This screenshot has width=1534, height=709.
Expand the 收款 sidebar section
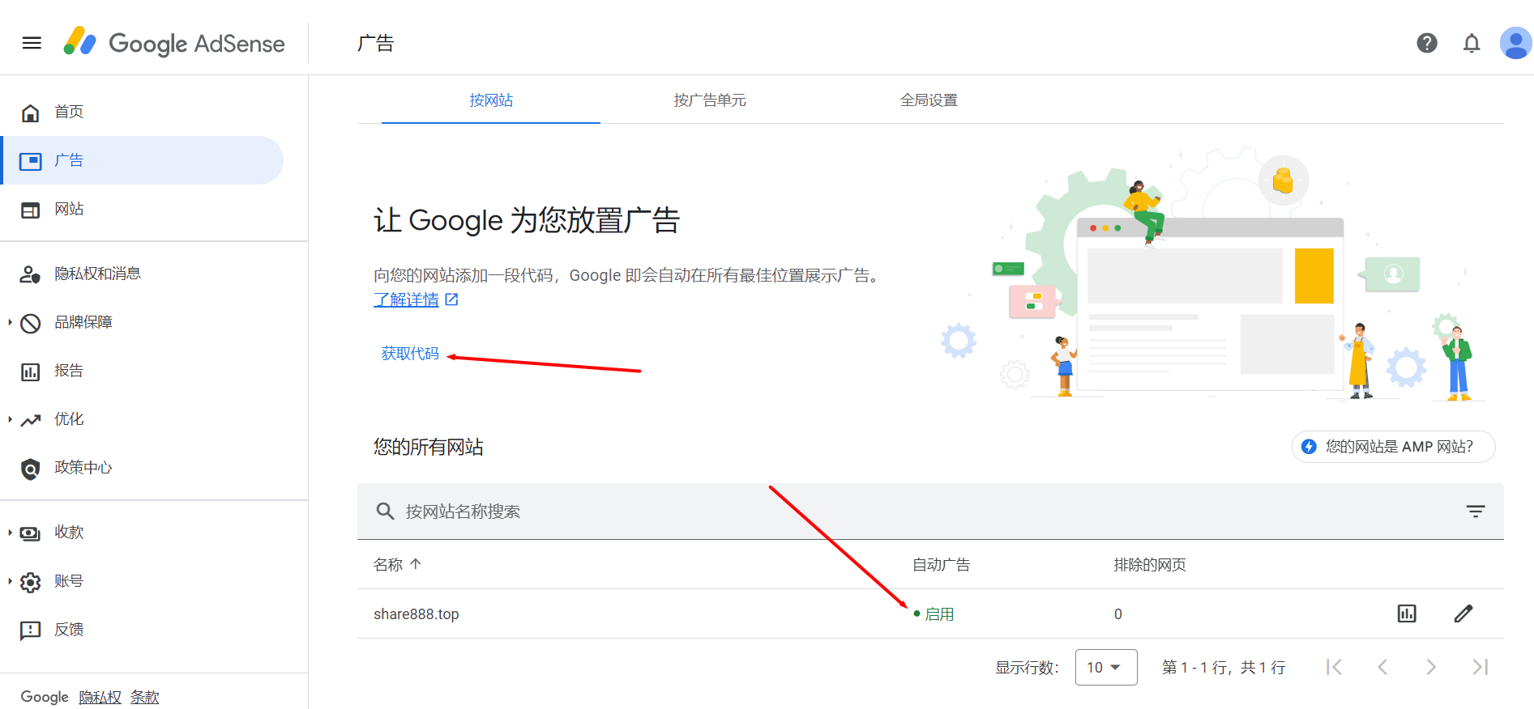(10, 533)
